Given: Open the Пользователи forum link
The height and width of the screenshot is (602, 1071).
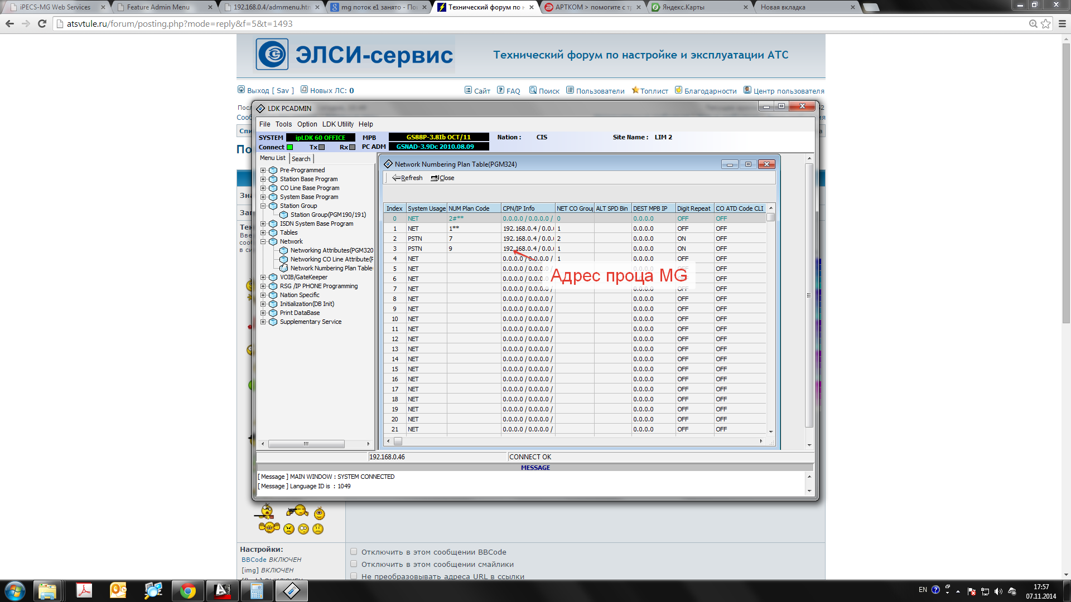Looking at the screenshot, I should click(x=600, y=91).
